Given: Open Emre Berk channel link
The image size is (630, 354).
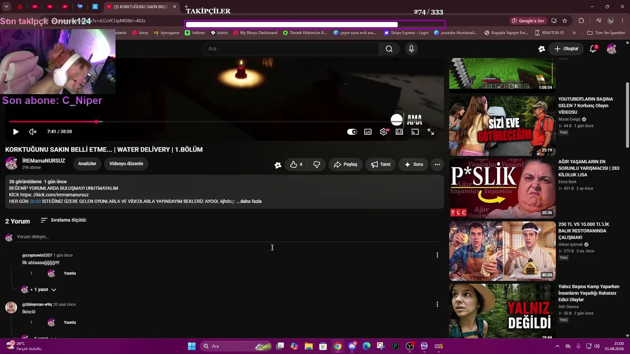Looking at the screenshot, I should (x=567, y=182).
